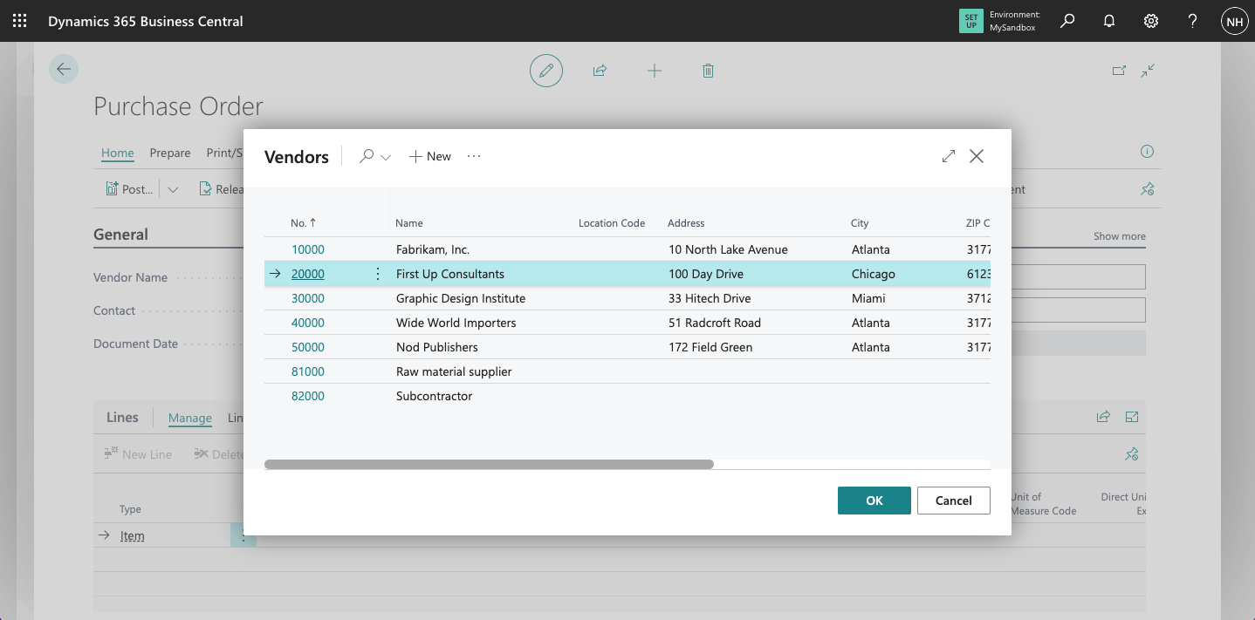
Task: Open the notifications bell
Action: (1109, 21)
